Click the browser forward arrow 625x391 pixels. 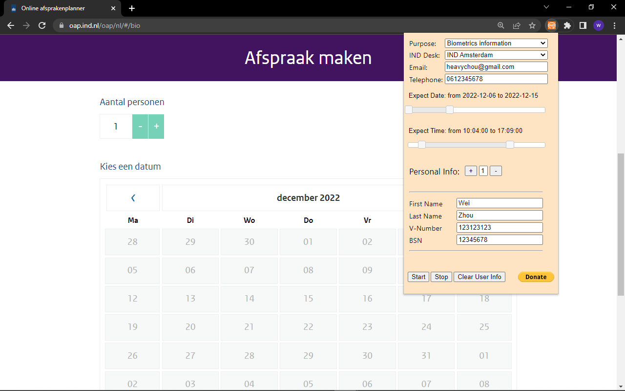click(x=26, y=25)
